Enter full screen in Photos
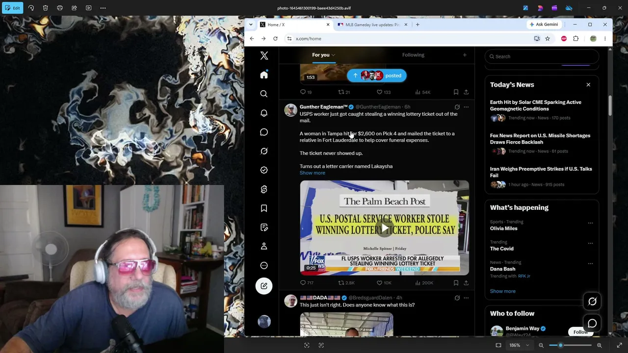 coord(619,345)
